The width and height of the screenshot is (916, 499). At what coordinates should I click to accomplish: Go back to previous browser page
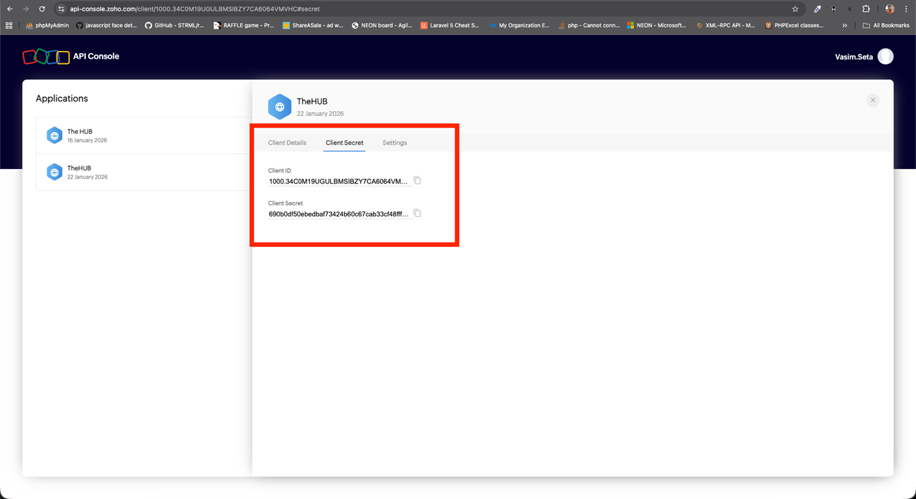(10, 9)
